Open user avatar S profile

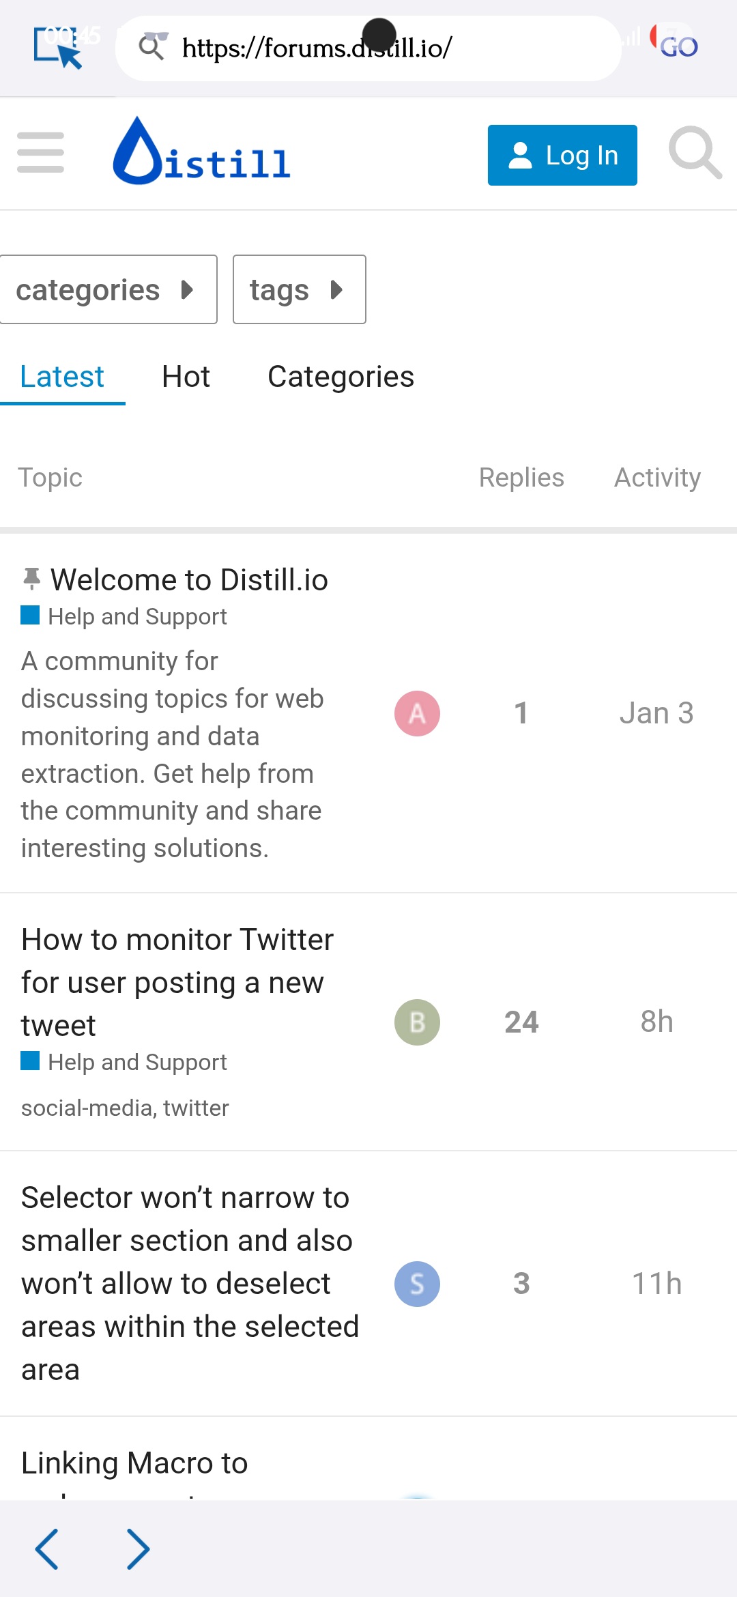(x=417, y=1284)
